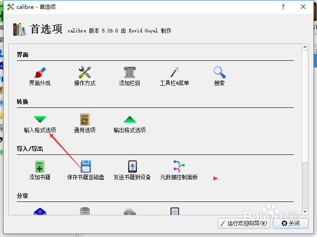
Task: Click 关闭 button
Action: click(x=291, y=223)
